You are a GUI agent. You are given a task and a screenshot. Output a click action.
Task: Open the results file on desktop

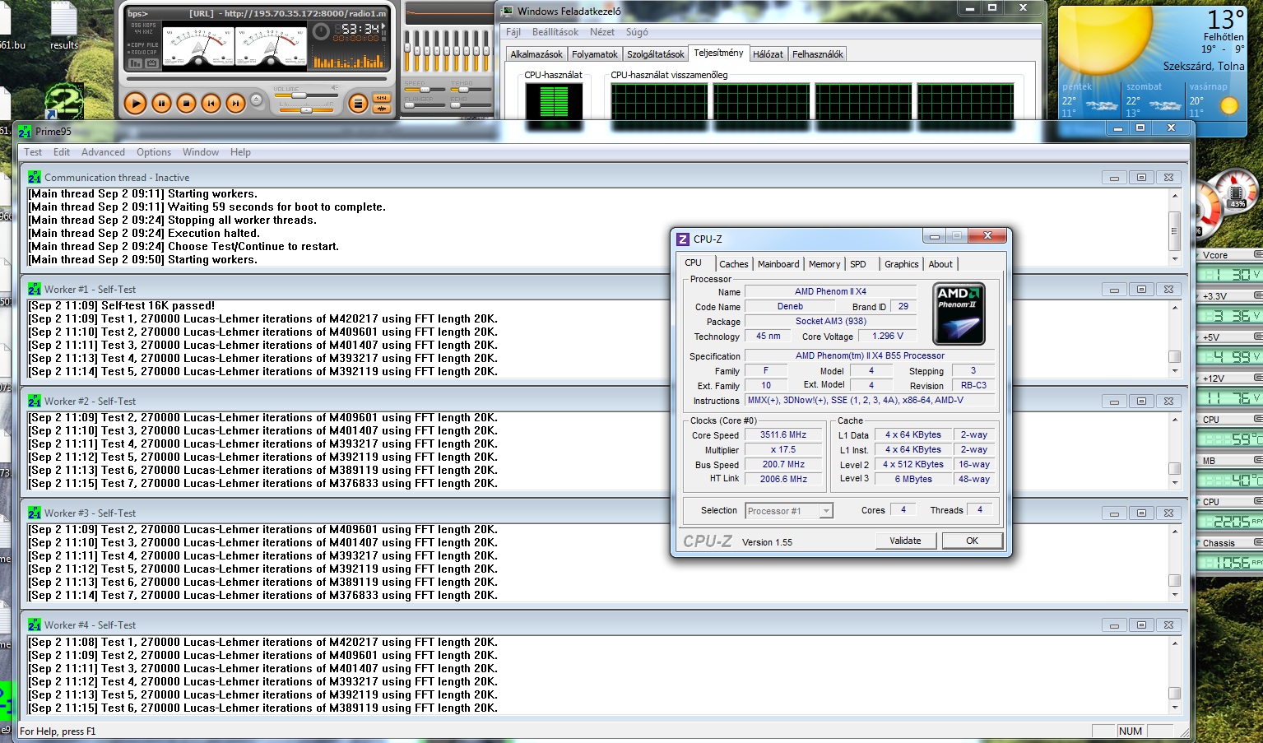(x=64, y=26)
